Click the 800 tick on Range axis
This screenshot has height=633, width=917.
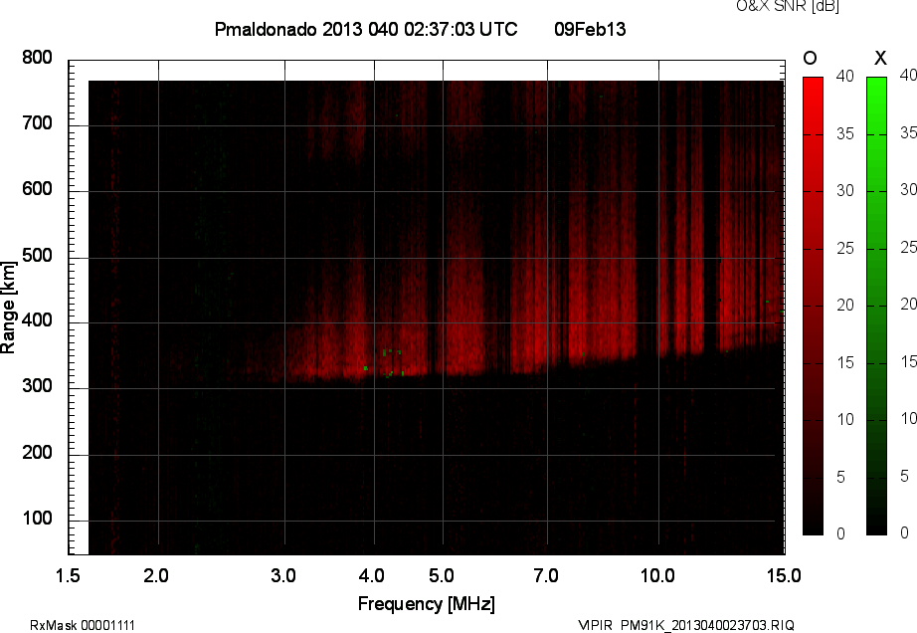[37, 58]
